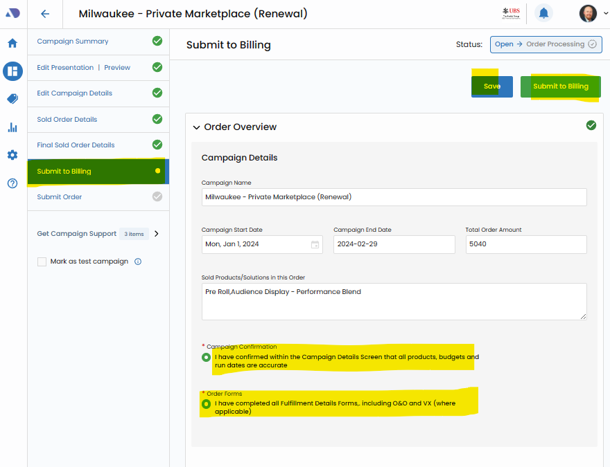Open the user profile avatar menu
The image size is (610, 467).
(588, 13)
